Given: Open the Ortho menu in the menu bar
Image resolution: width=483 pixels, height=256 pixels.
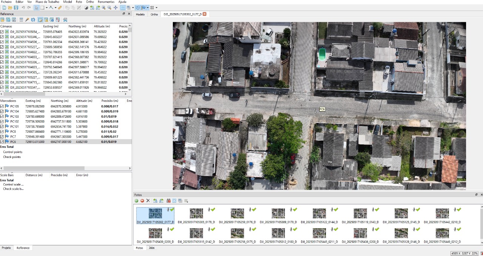Looking at the screenshot, I should click(x=90, y=2).
